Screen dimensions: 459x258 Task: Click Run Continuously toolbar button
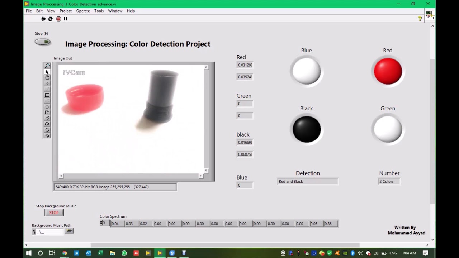point(50,19)
